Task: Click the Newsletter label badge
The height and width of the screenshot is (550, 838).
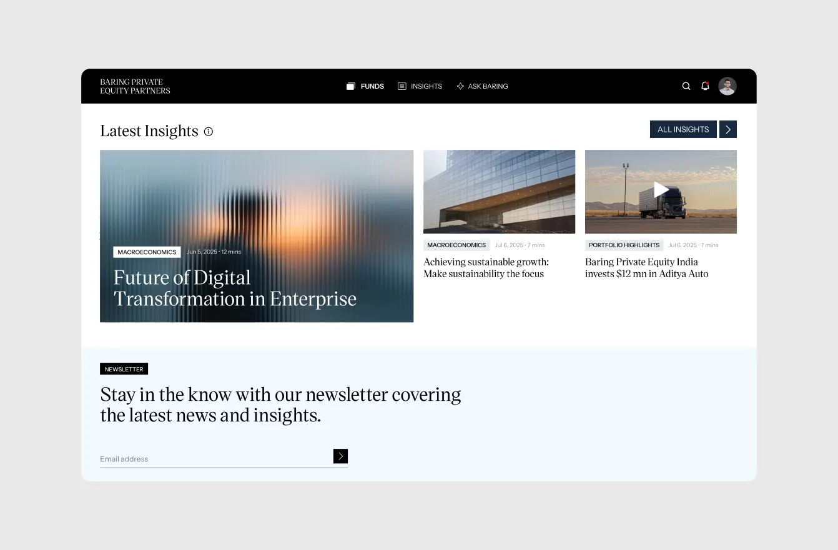Action: 124,369
